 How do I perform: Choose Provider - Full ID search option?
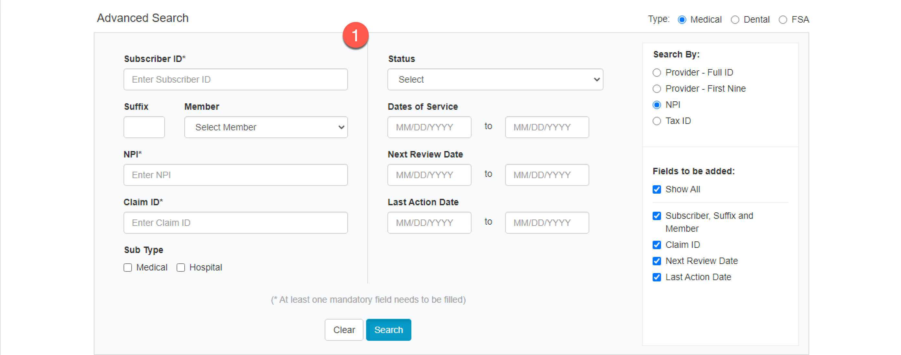657,73
